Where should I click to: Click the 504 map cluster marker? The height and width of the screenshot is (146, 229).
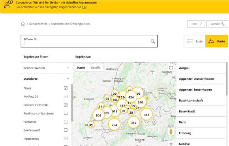(98, 115)
